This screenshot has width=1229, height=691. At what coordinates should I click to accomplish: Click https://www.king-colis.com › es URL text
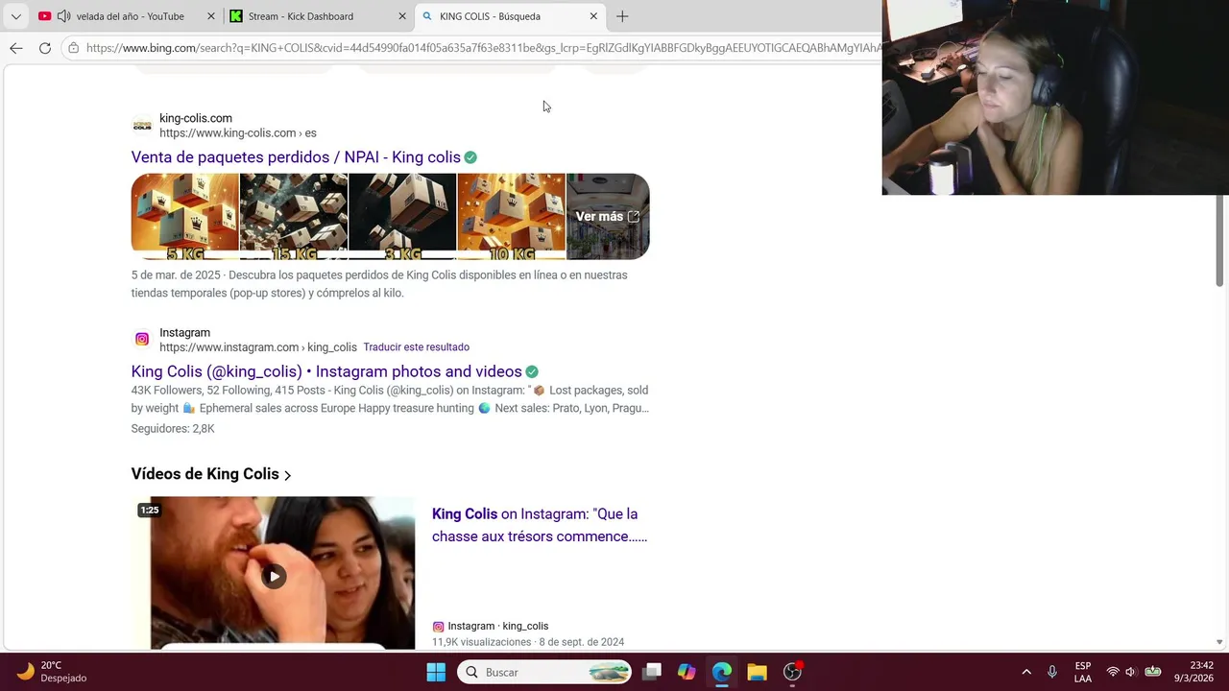click(238, 133)
